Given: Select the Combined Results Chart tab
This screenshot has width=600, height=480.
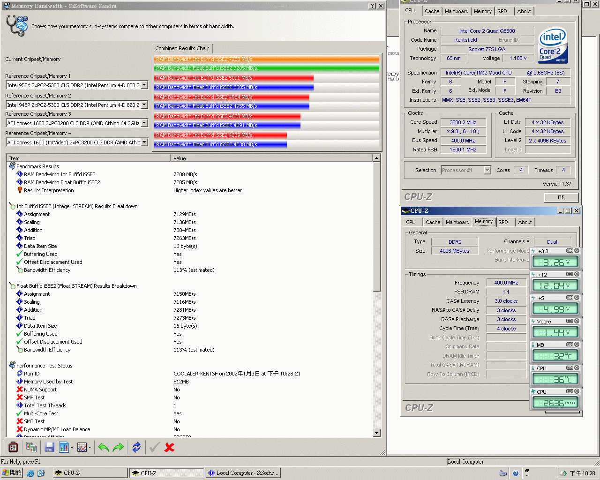Looking at the screenshot, I should (182, 48).
